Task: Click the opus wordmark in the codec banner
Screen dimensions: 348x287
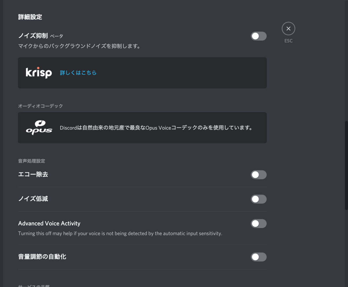Action: pos(40,130)
